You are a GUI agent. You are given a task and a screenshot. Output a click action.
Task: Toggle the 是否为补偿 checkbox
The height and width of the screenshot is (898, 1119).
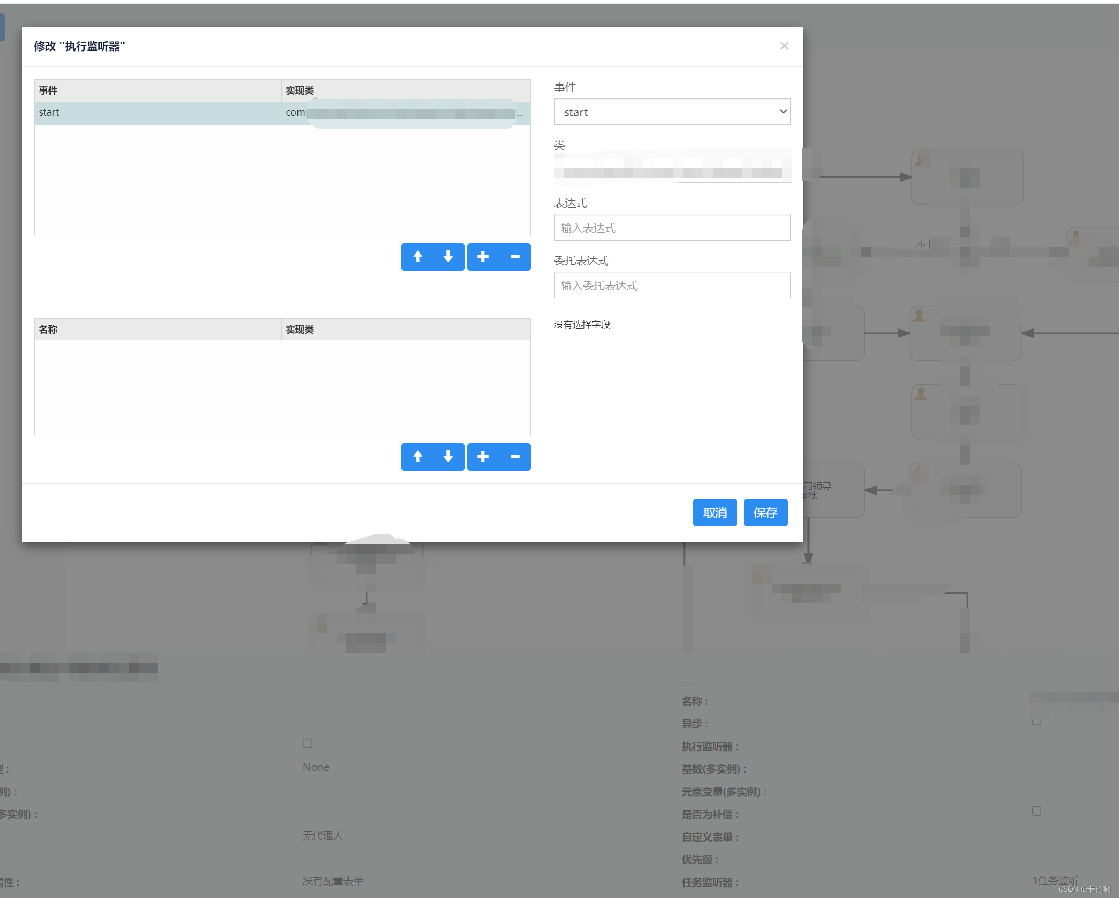(x=1036, y=811)
